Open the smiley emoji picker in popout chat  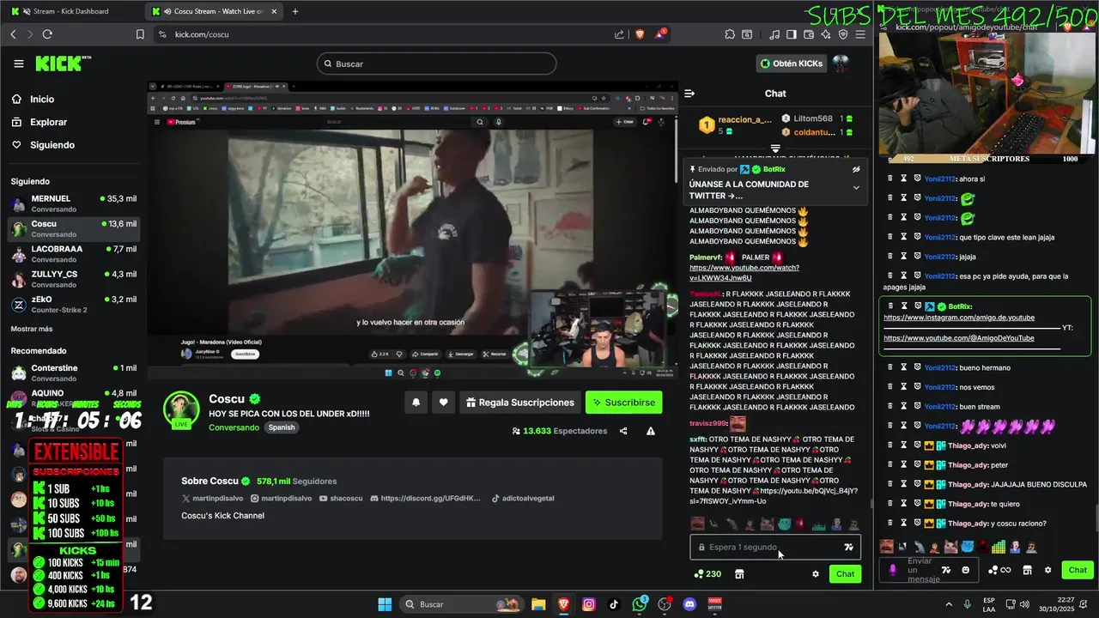click(x=966, y=570)
